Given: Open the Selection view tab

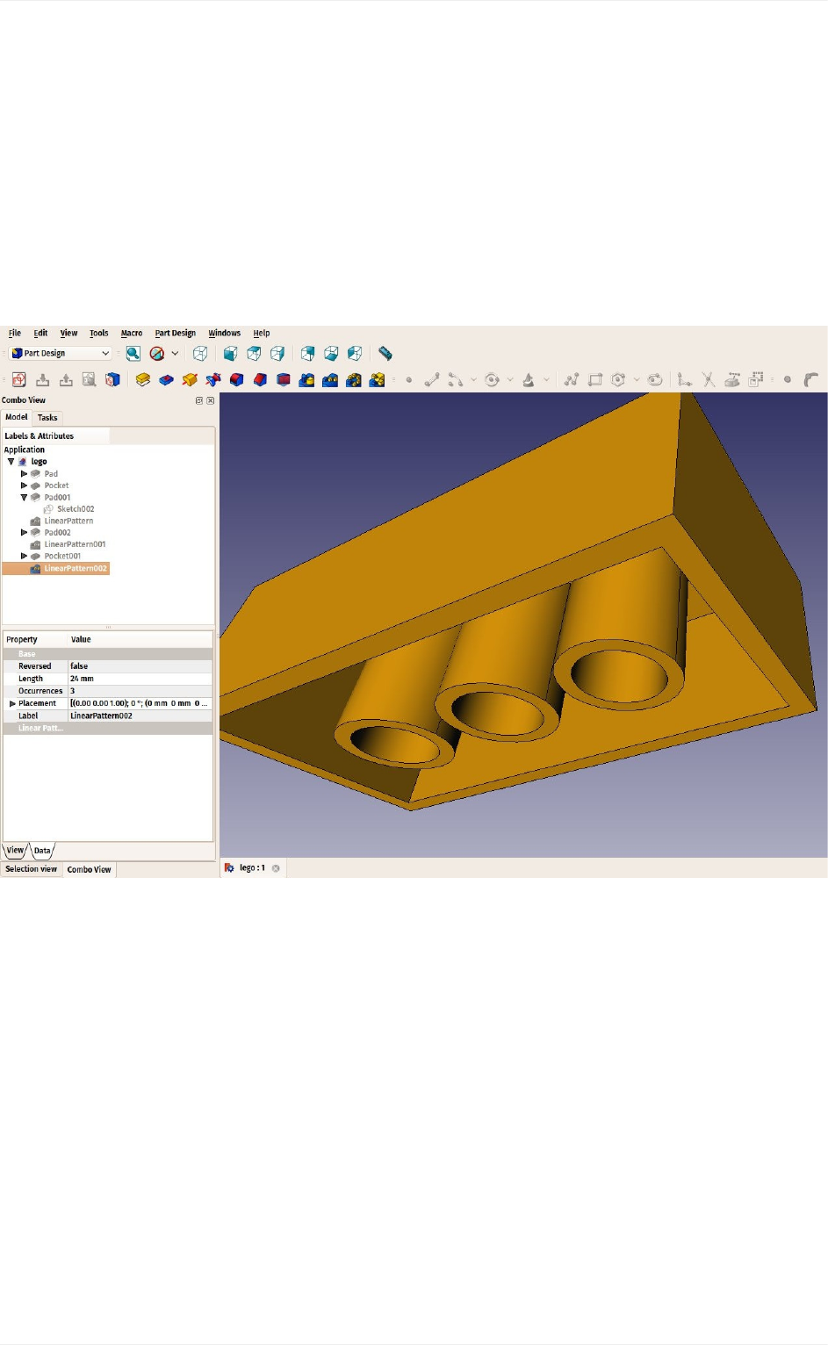Looking at the screenshot, I should click(x=32, y=869).
